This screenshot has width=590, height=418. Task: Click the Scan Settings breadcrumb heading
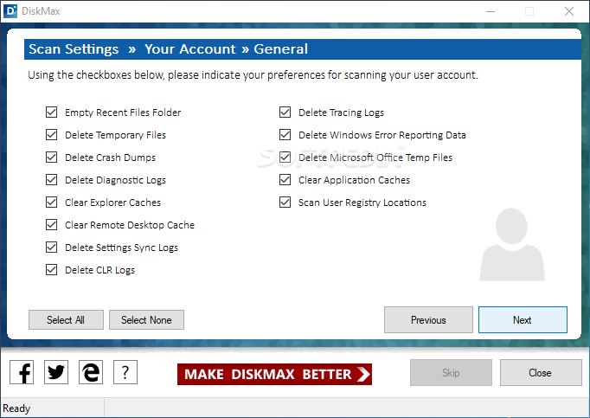click(x=74, y=49)
